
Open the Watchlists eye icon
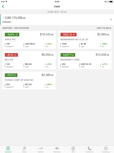point(57,148)
